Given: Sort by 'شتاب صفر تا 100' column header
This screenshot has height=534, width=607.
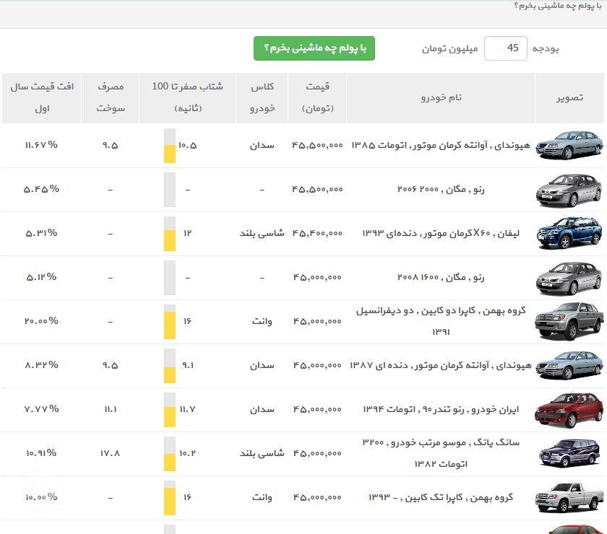Looking at the screenshot, I should [x=187, y=97].
